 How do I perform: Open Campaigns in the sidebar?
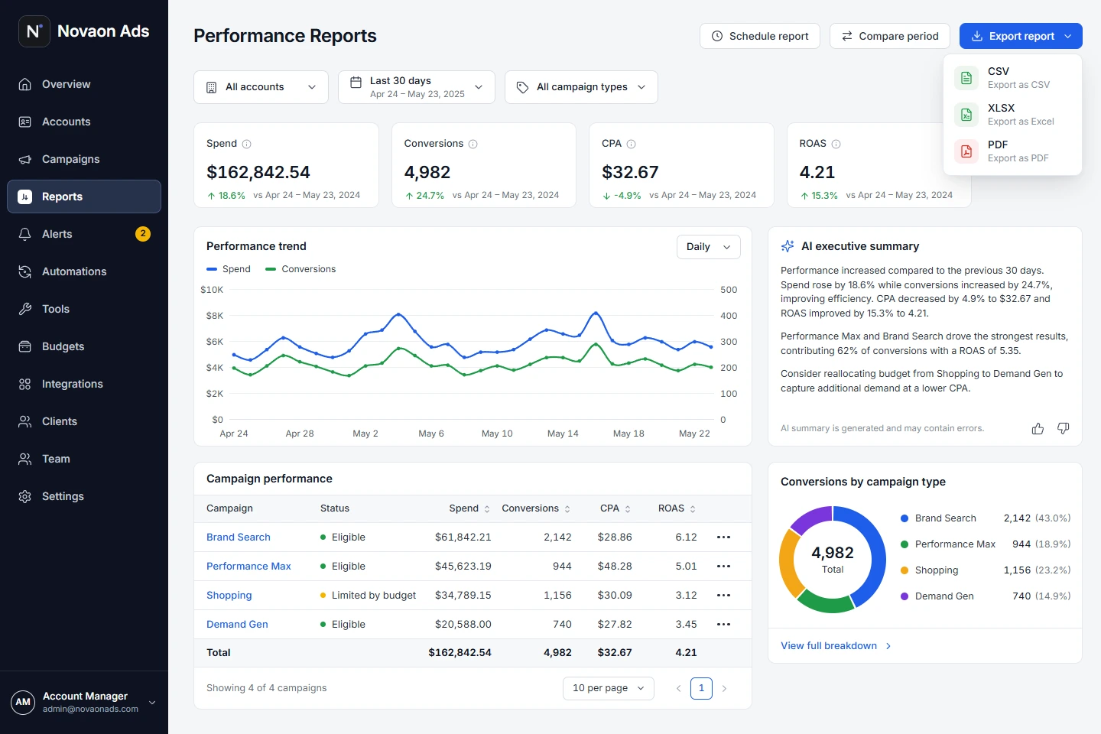tap(84, 159)
